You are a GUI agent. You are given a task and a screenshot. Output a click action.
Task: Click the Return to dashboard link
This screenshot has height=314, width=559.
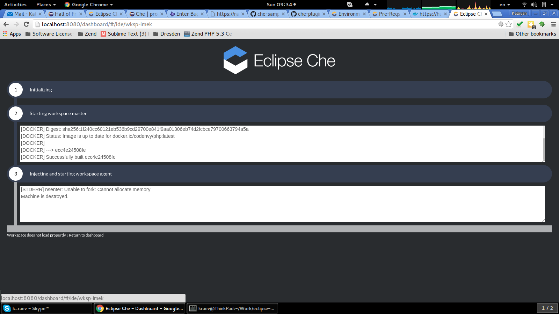[86, 235]
